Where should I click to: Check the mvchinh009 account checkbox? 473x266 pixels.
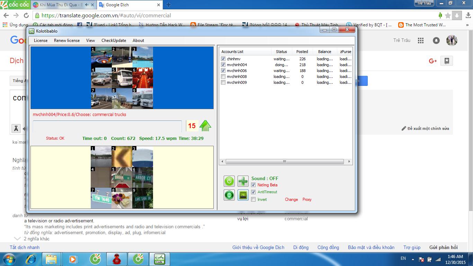point(223,82)
